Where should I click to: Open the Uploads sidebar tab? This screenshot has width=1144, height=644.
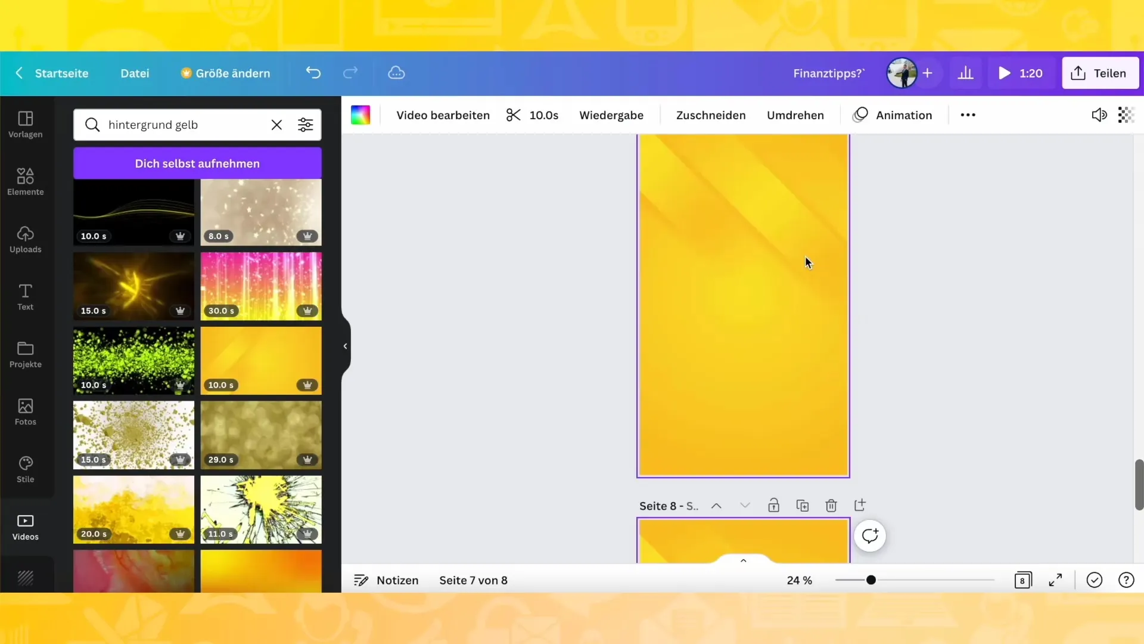25,239
